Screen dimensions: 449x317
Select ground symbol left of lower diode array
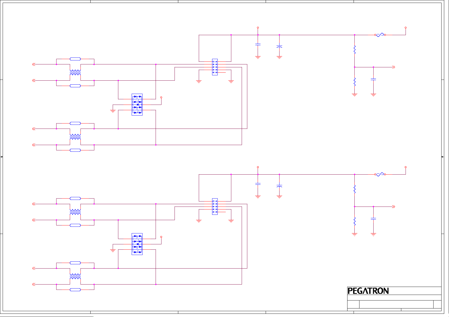click(113, 251)
